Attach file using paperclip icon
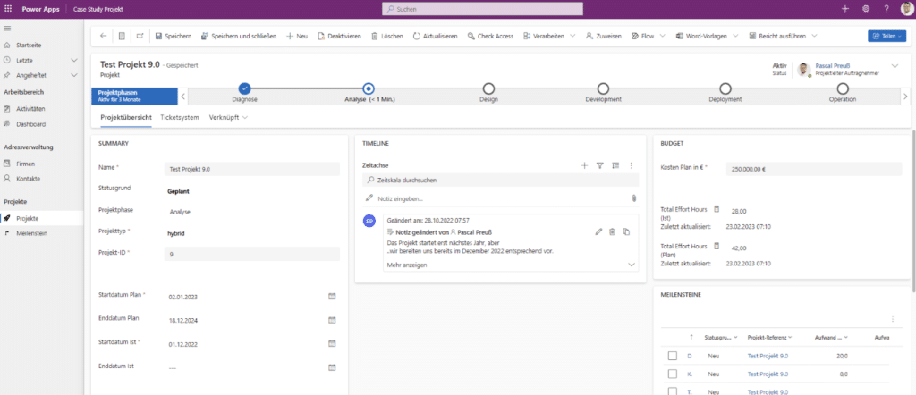This screenshot has height=395, width=916. coord(634,198)
